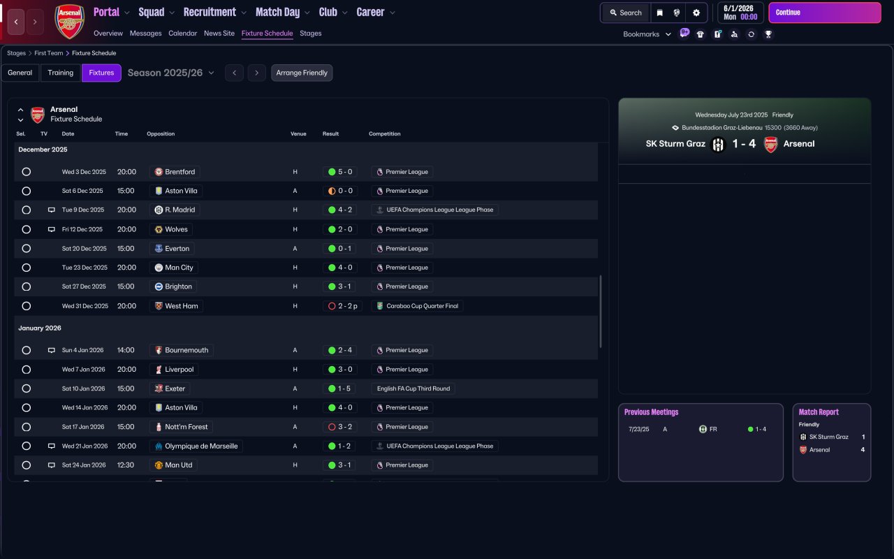
Task: Select the West Ham fixture radio button
Action: [27, 306]
